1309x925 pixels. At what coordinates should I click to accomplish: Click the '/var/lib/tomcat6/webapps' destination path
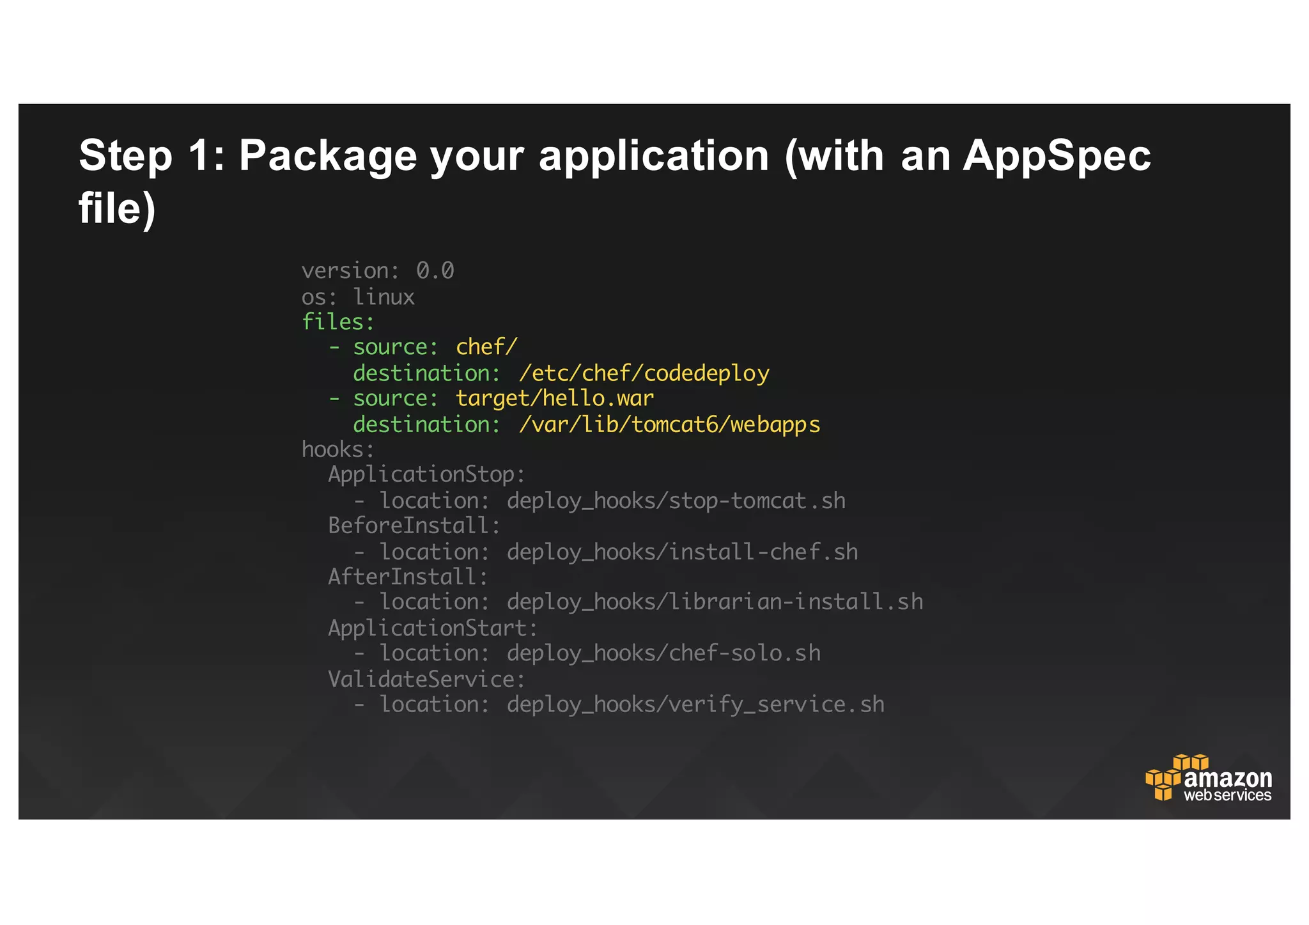[669, 424]
